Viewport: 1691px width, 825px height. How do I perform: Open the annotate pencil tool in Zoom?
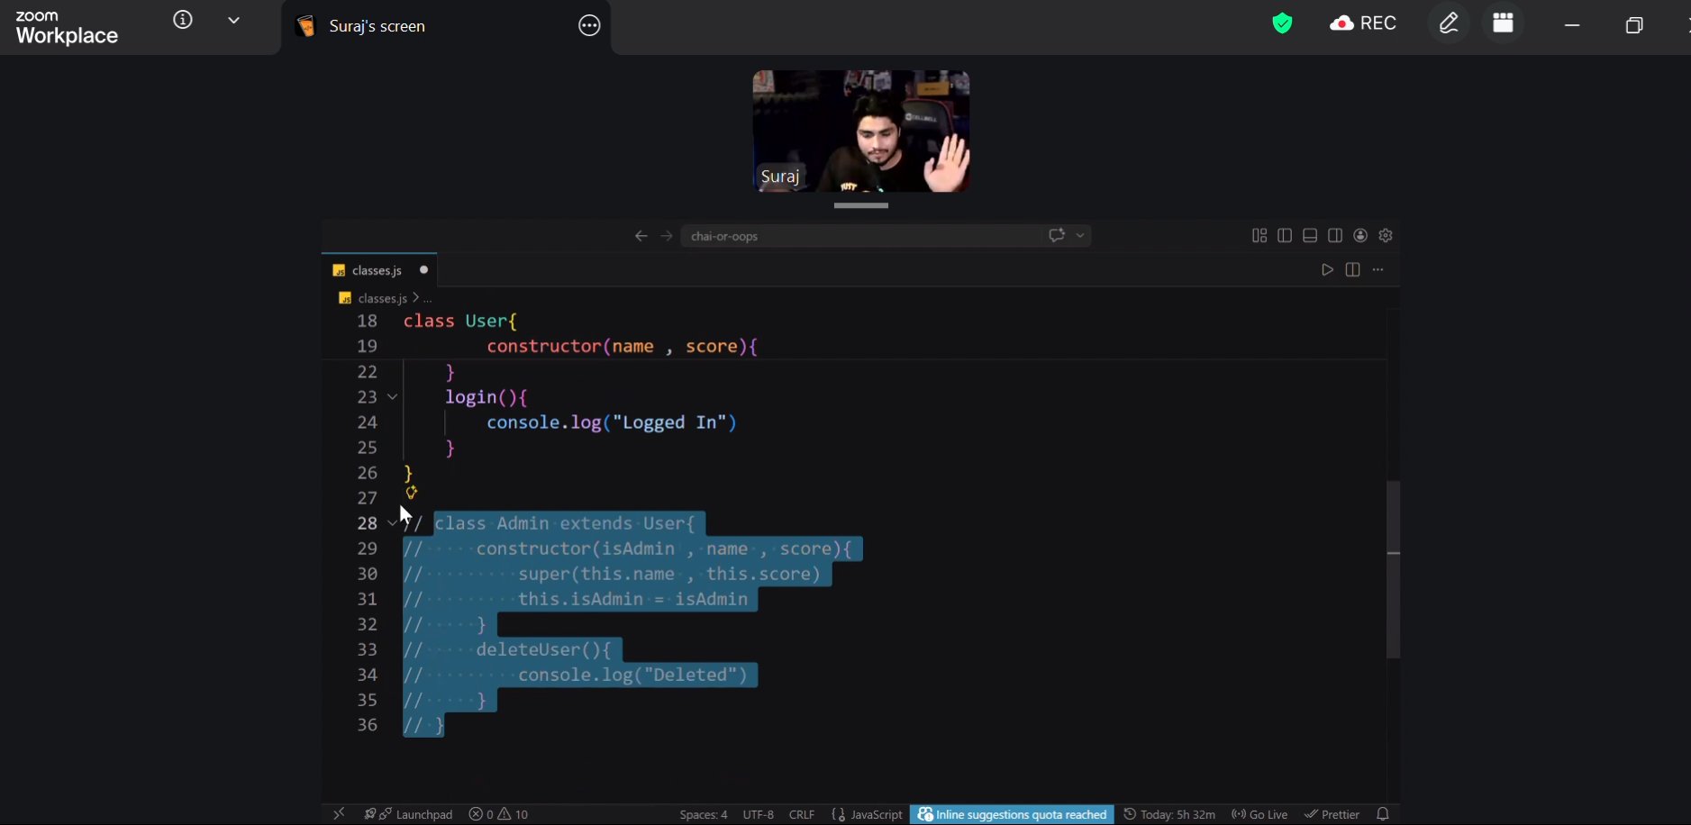coord(1449,23)
